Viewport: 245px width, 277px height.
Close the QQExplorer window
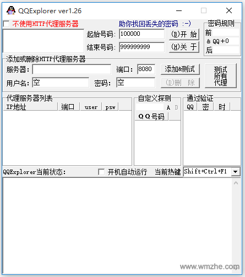[229, 10]
